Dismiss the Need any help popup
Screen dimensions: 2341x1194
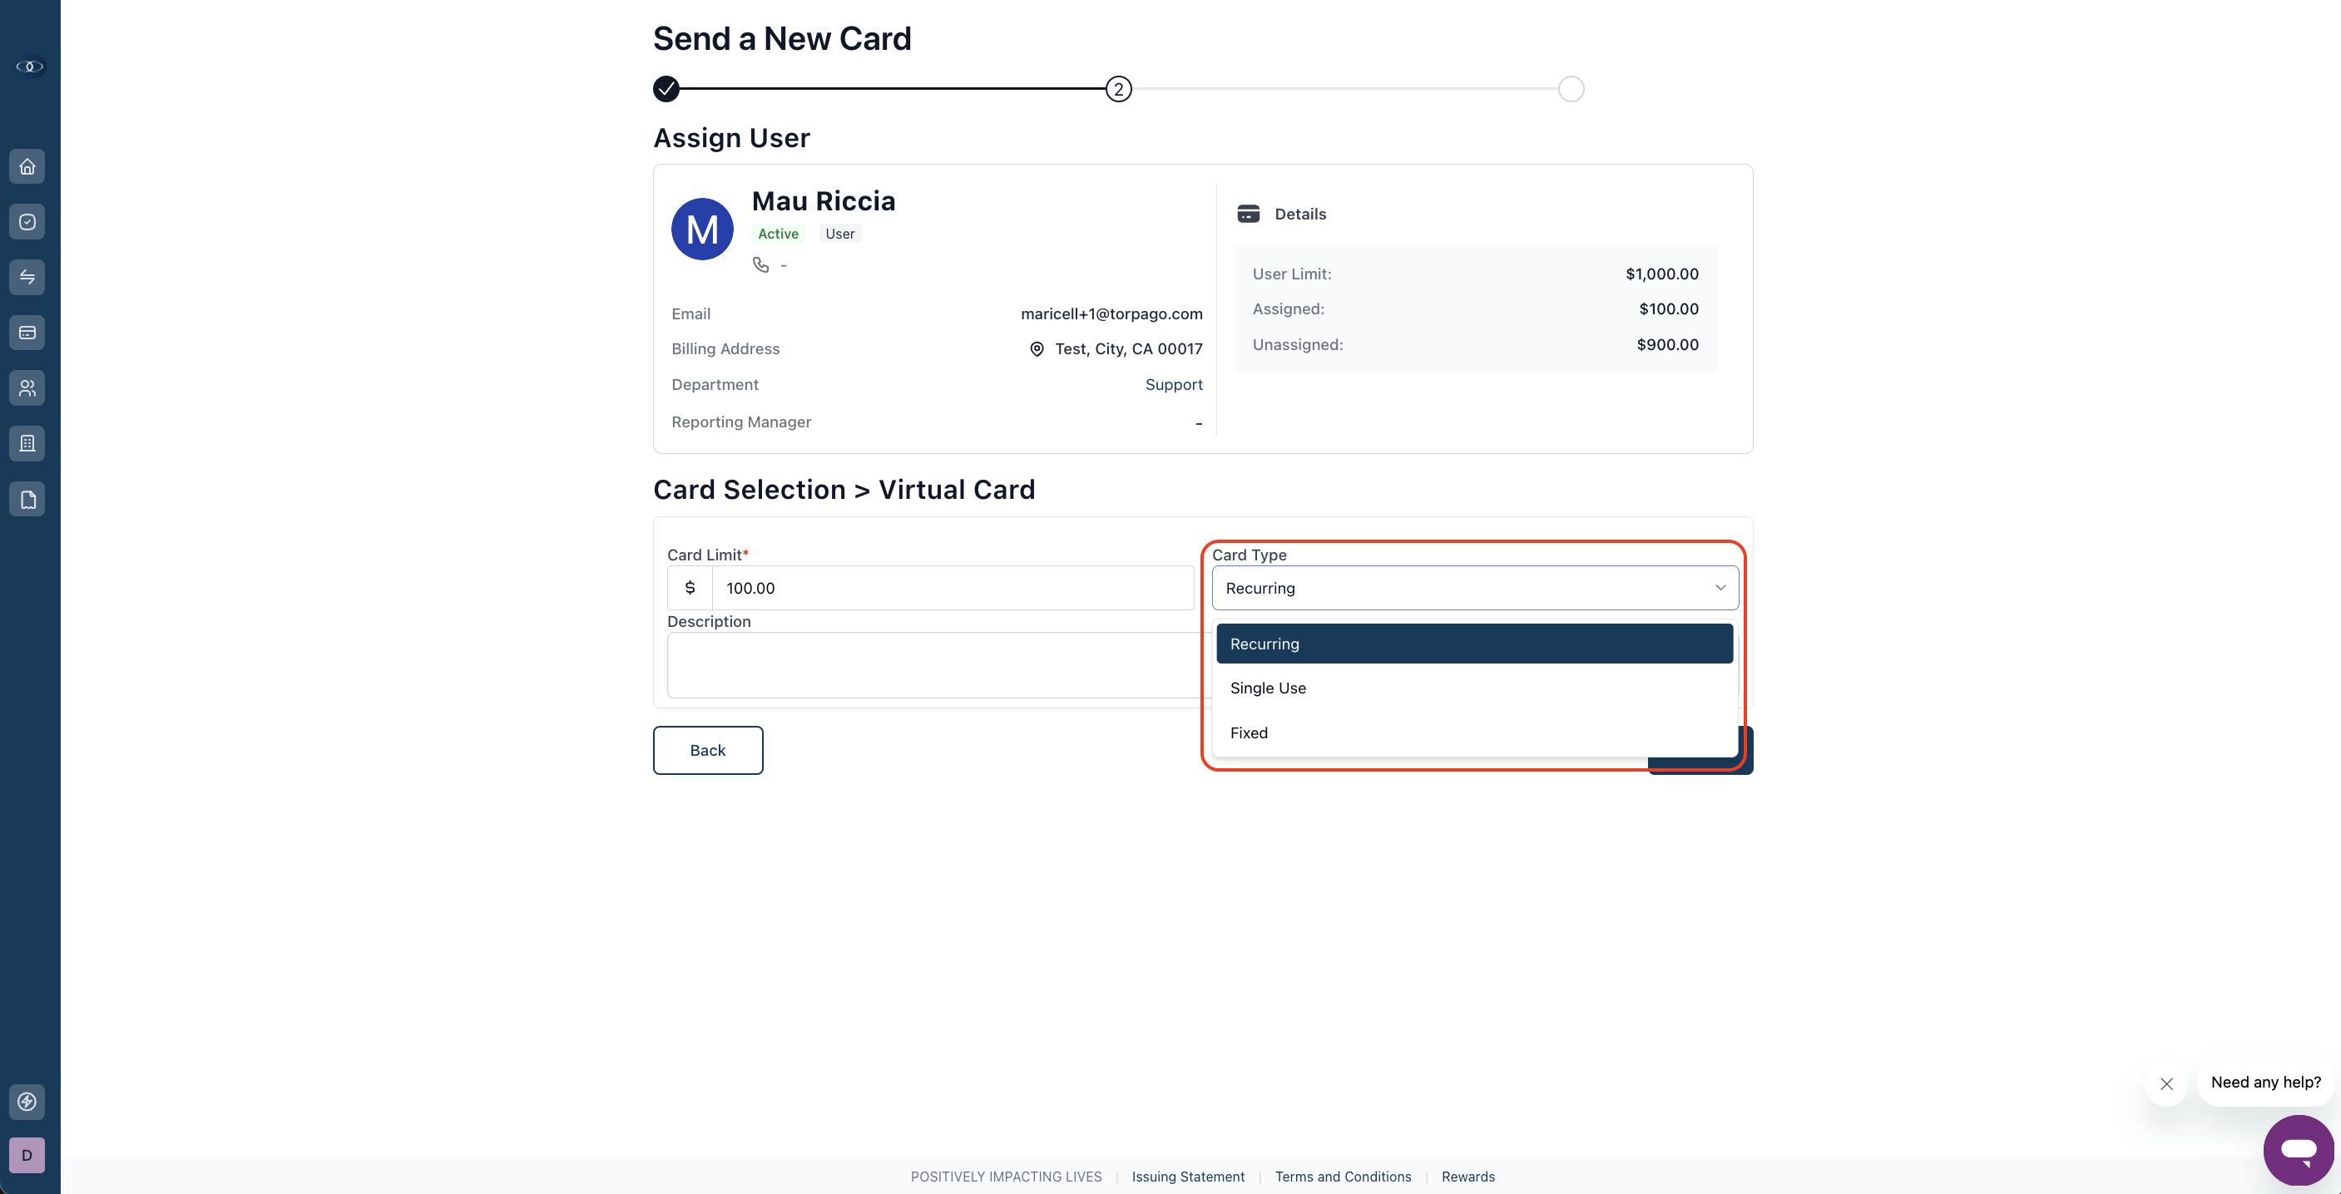(2166, 1083)
